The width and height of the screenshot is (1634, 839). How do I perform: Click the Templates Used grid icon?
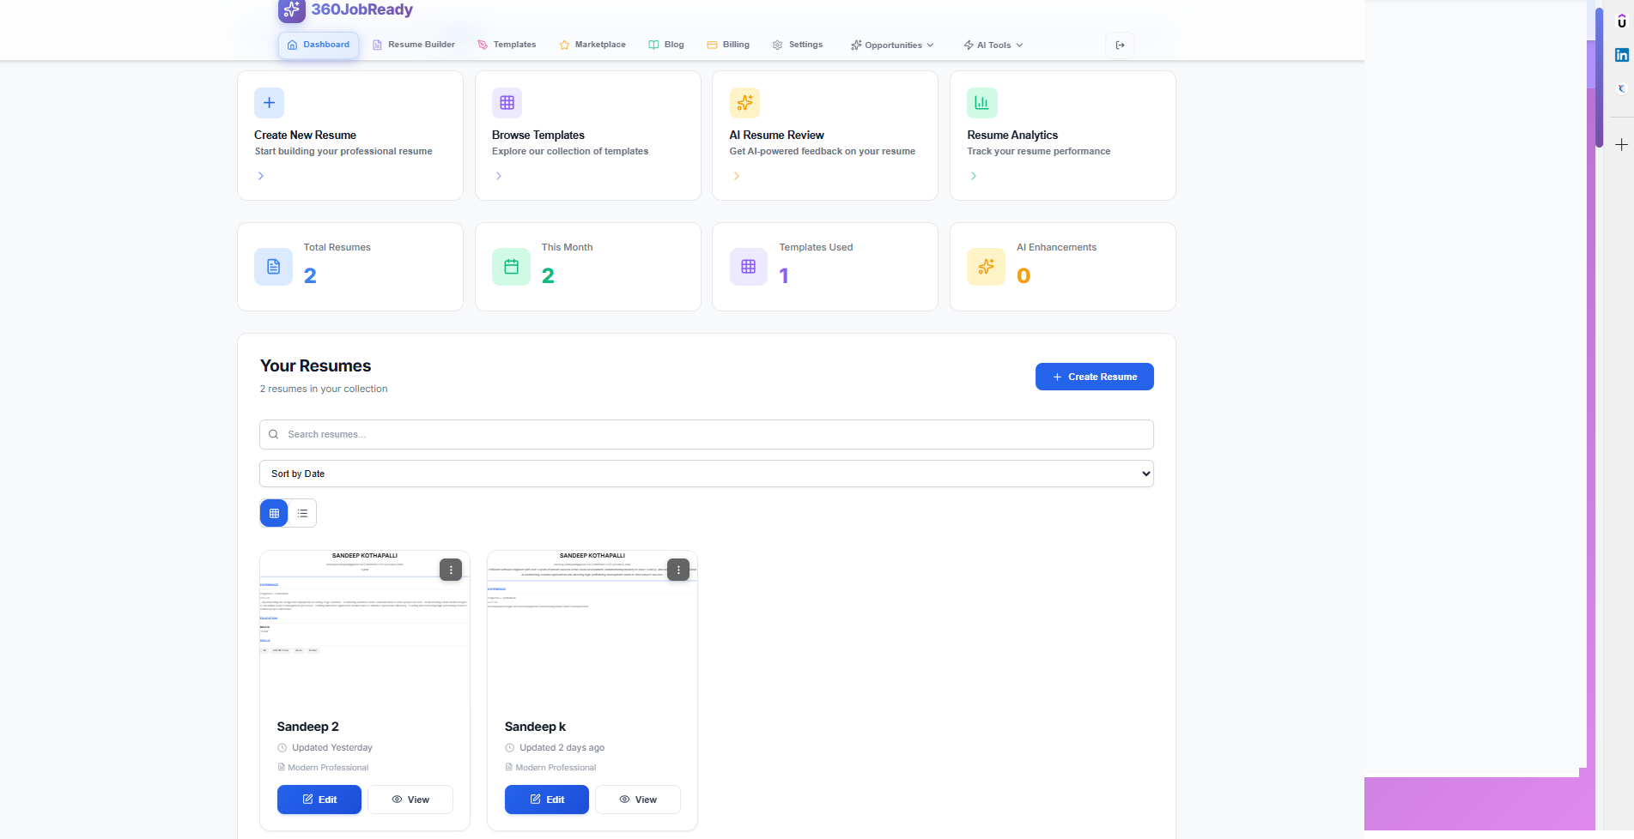pos(749,267)
